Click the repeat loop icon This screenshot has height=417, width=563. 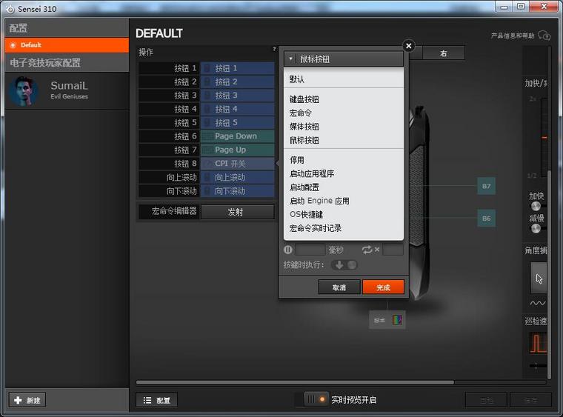pyautogui.click(x=367, y=250)
